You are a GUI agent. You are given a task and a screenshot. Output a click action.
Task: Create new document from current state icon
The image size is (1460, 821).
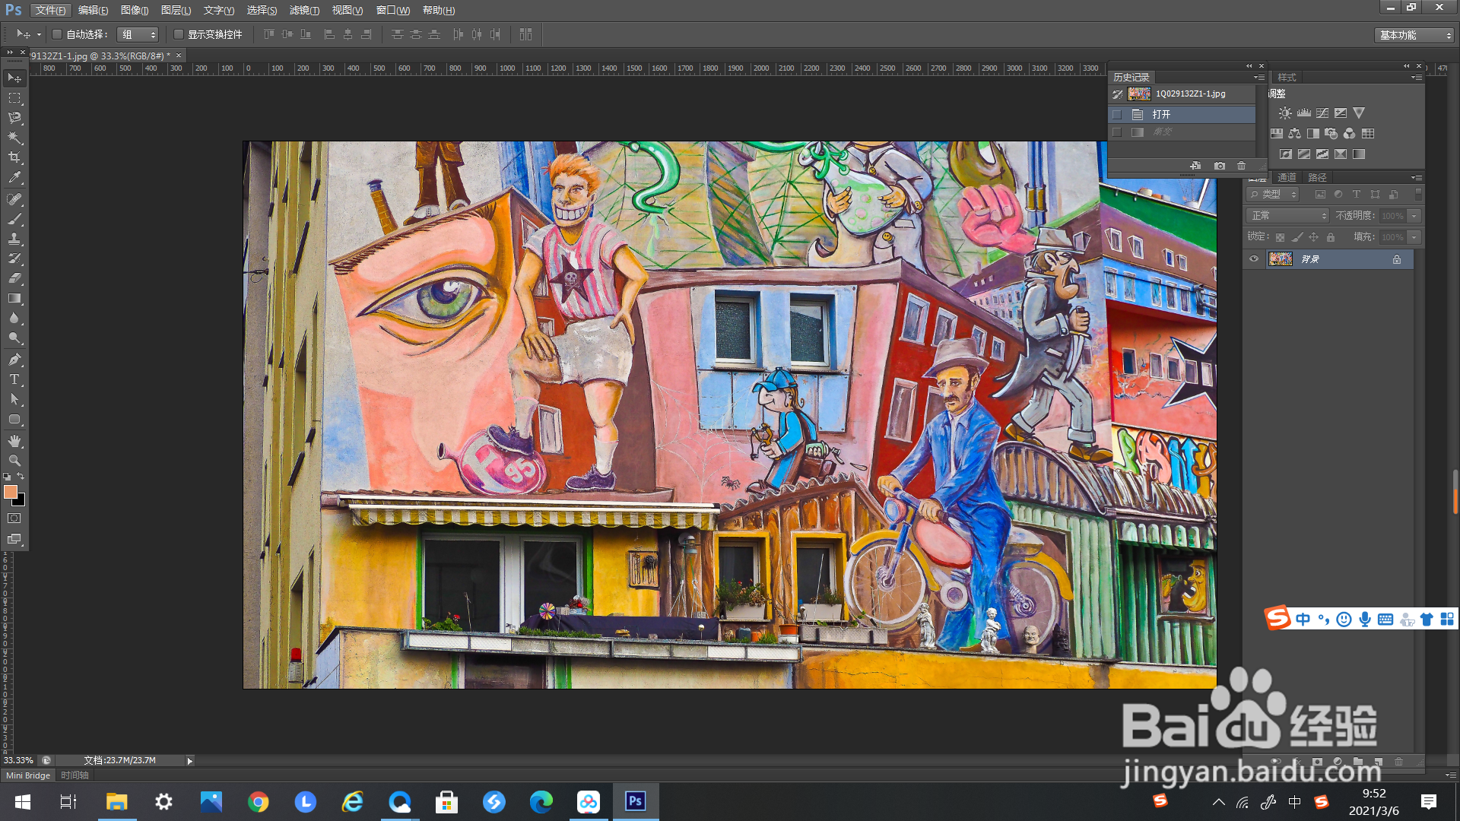[1195, 166]
